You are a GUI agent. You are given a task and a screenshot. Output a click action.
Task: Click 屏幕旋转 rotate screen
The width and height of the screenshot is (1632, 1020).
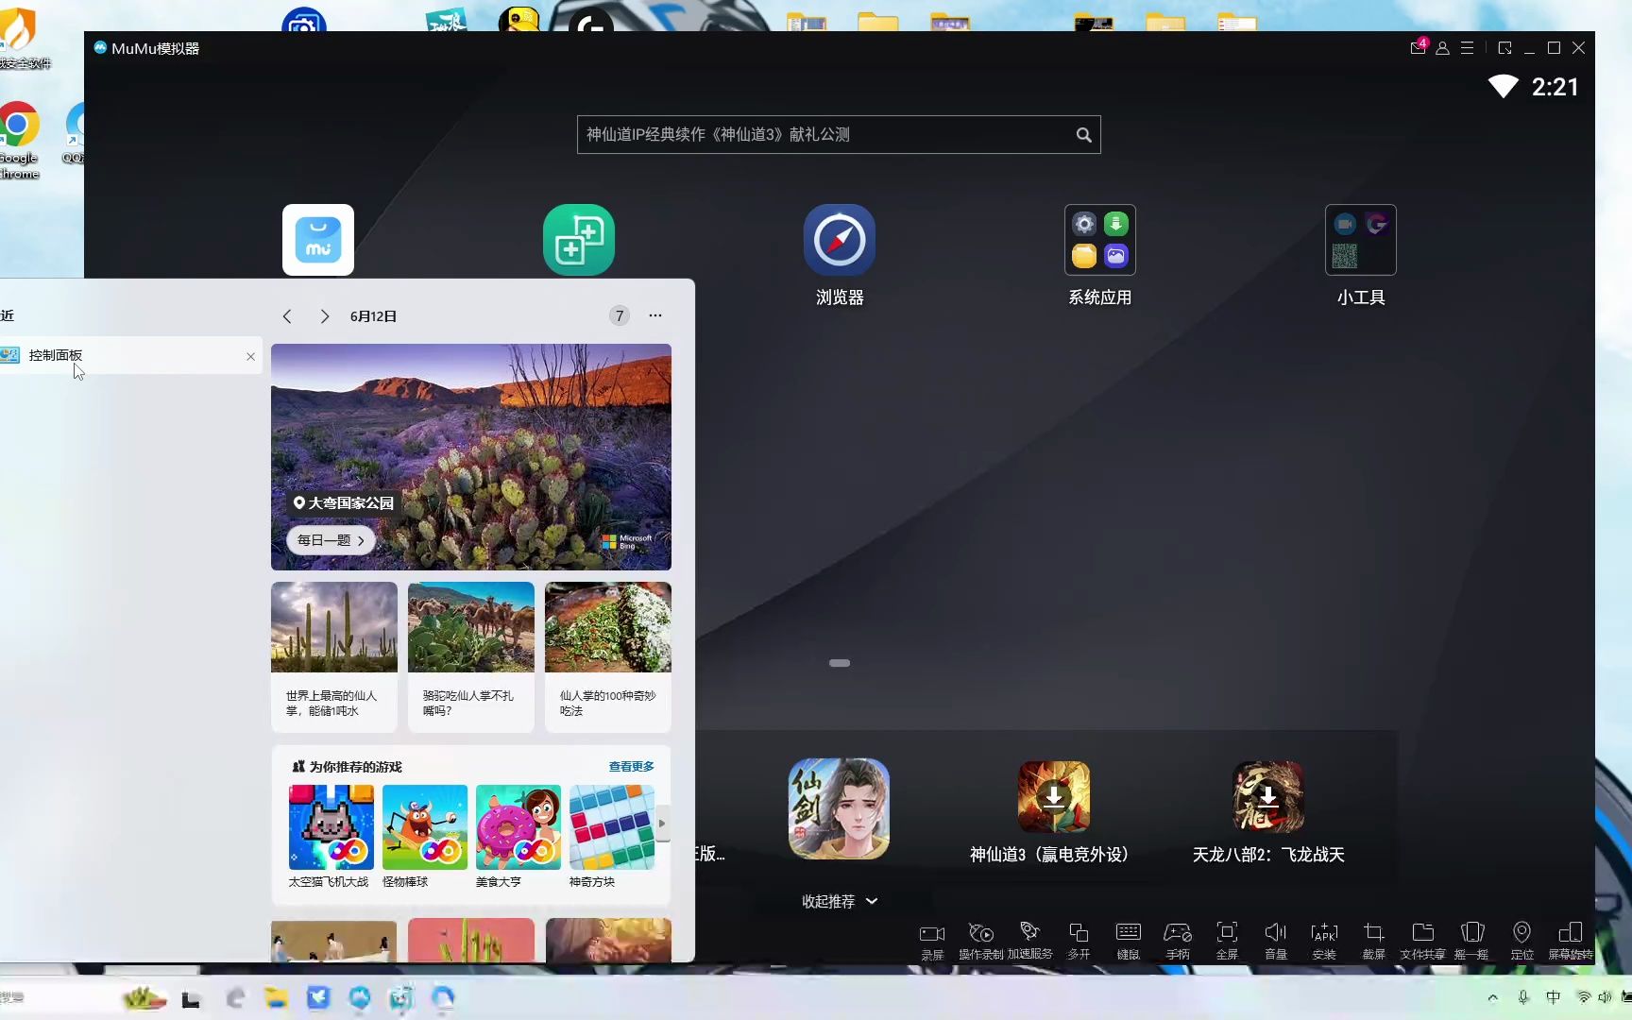[1571, 941]
